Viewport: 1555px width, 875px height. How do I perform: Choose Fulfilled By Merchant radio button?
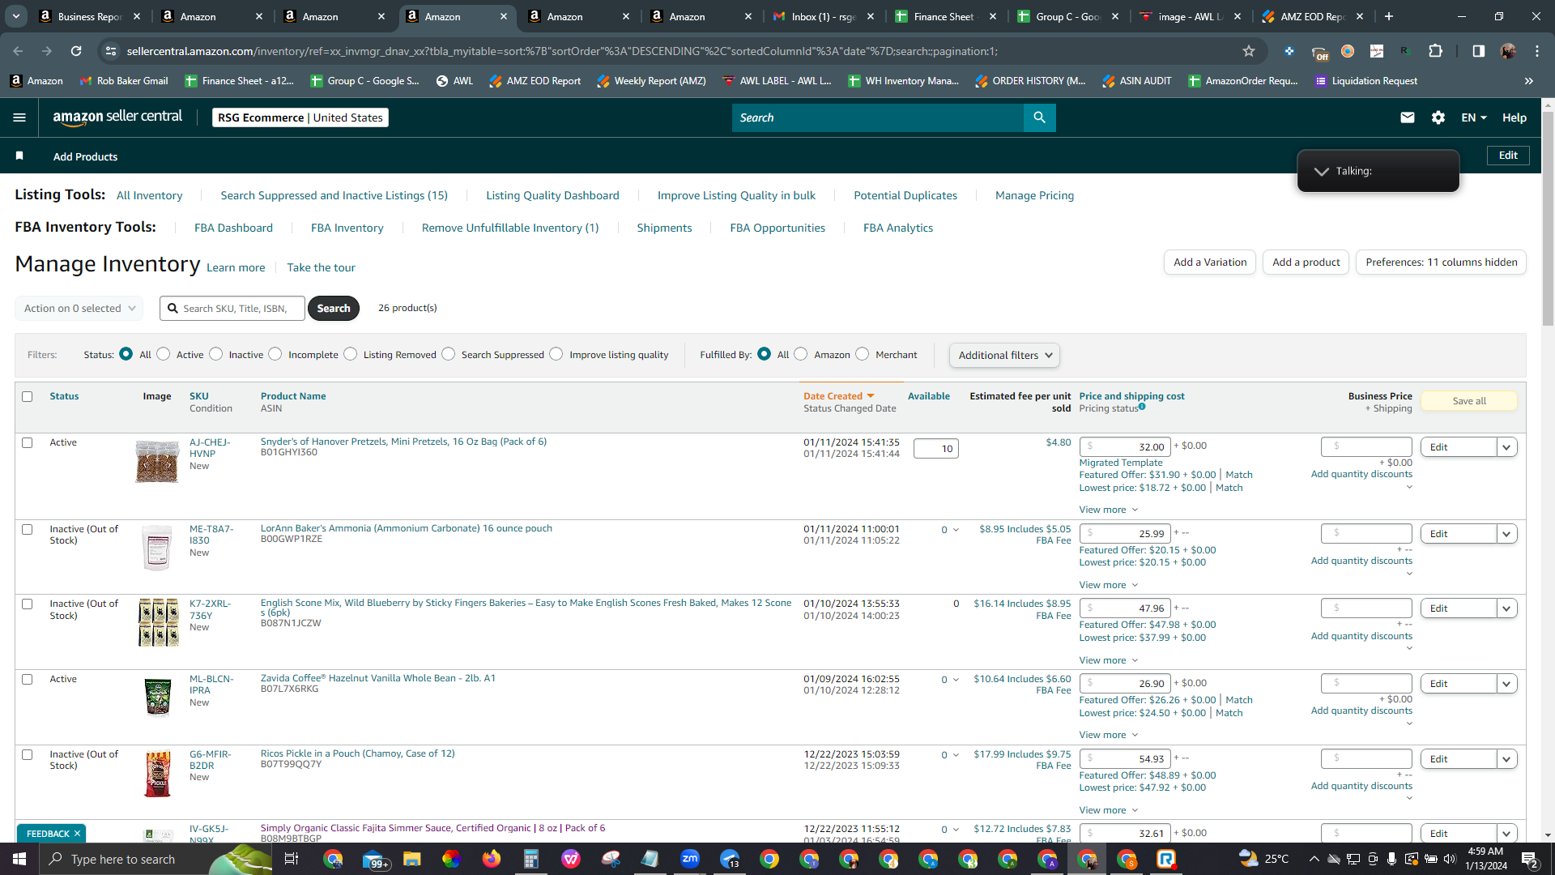863,354
